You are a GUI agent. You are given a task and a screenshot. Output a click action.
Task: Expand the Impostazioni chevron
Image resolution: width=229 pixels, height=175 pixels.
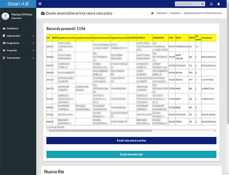coord(33,36)
